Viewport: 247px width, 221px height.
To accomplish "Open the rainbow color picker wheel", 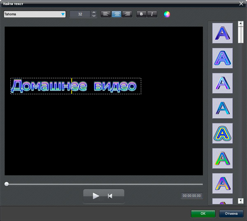I will (x=167, y=14).
